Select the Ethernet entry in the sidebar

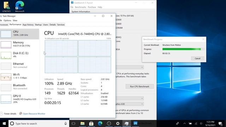(x=19, y=66)
